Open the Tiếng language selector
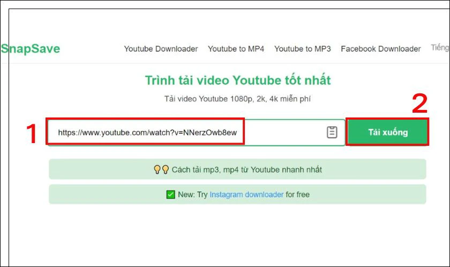The width and height of the screenshot is (450, 267). point(440,48)
